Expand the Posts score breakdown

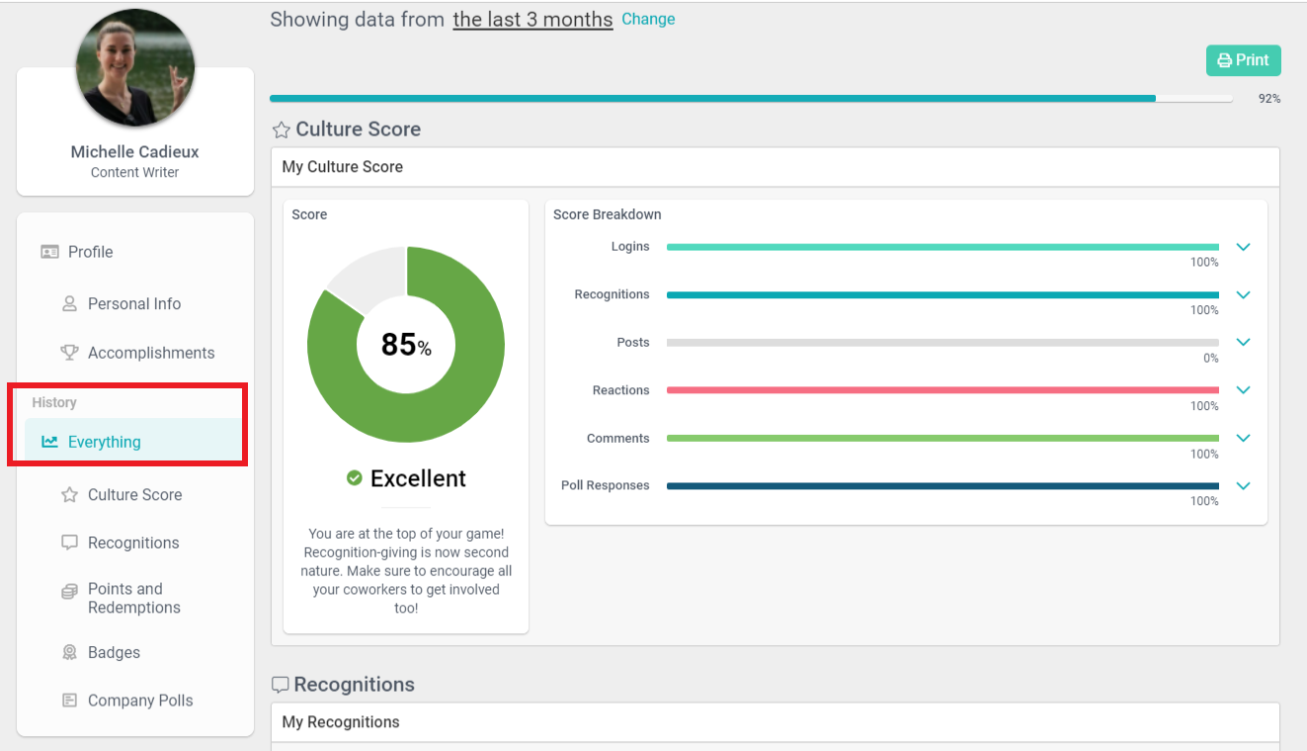point(1243,342)
